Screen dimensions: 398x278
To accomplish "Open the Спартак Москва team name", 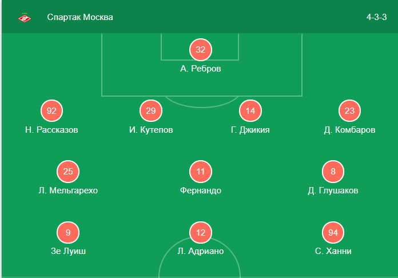I will coord(80,17).
